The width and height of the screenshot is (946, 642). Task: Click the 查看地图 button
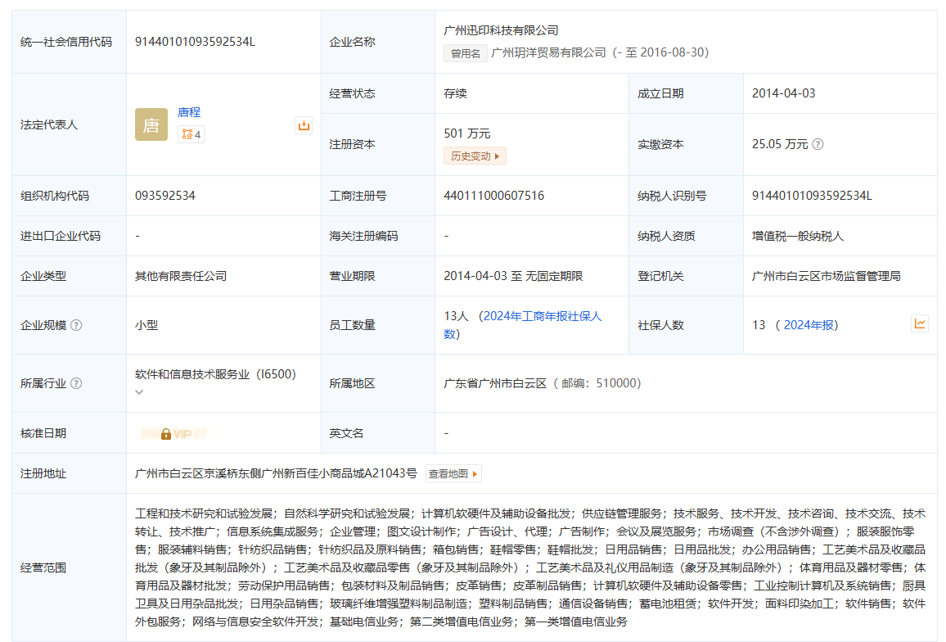[453, 473]
